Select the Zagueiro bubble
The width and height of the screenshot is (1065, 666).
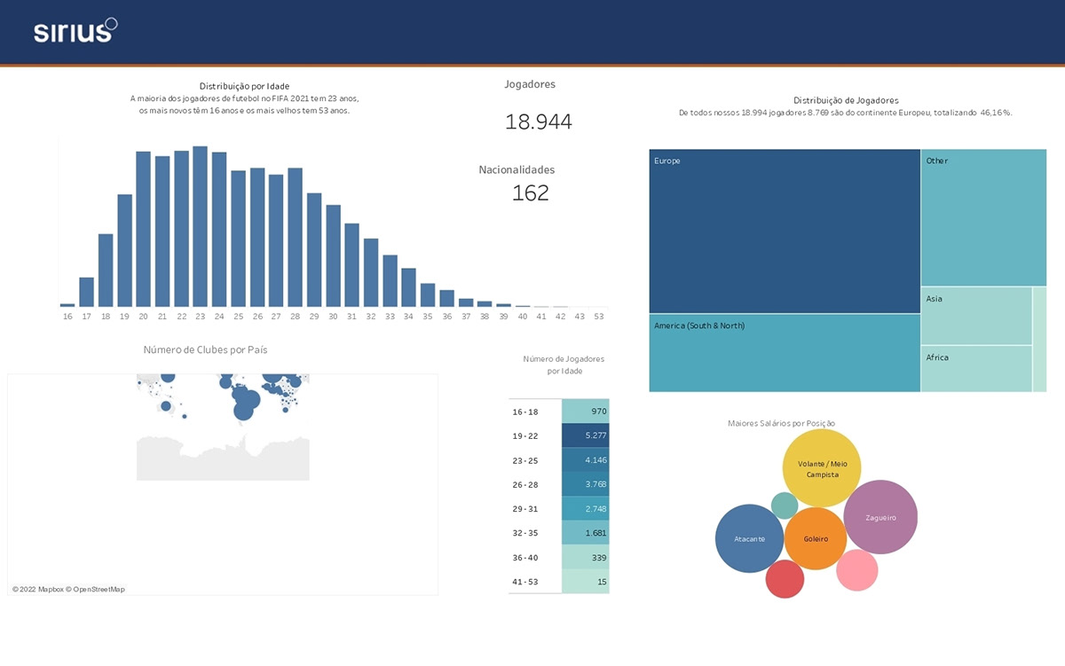pos(880,517)
